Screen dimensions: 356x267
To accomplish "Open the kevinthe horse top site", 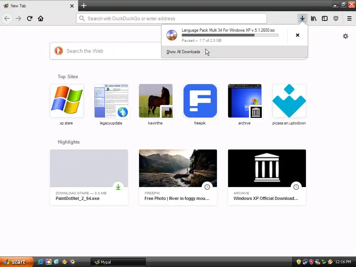I will [155, 105].
